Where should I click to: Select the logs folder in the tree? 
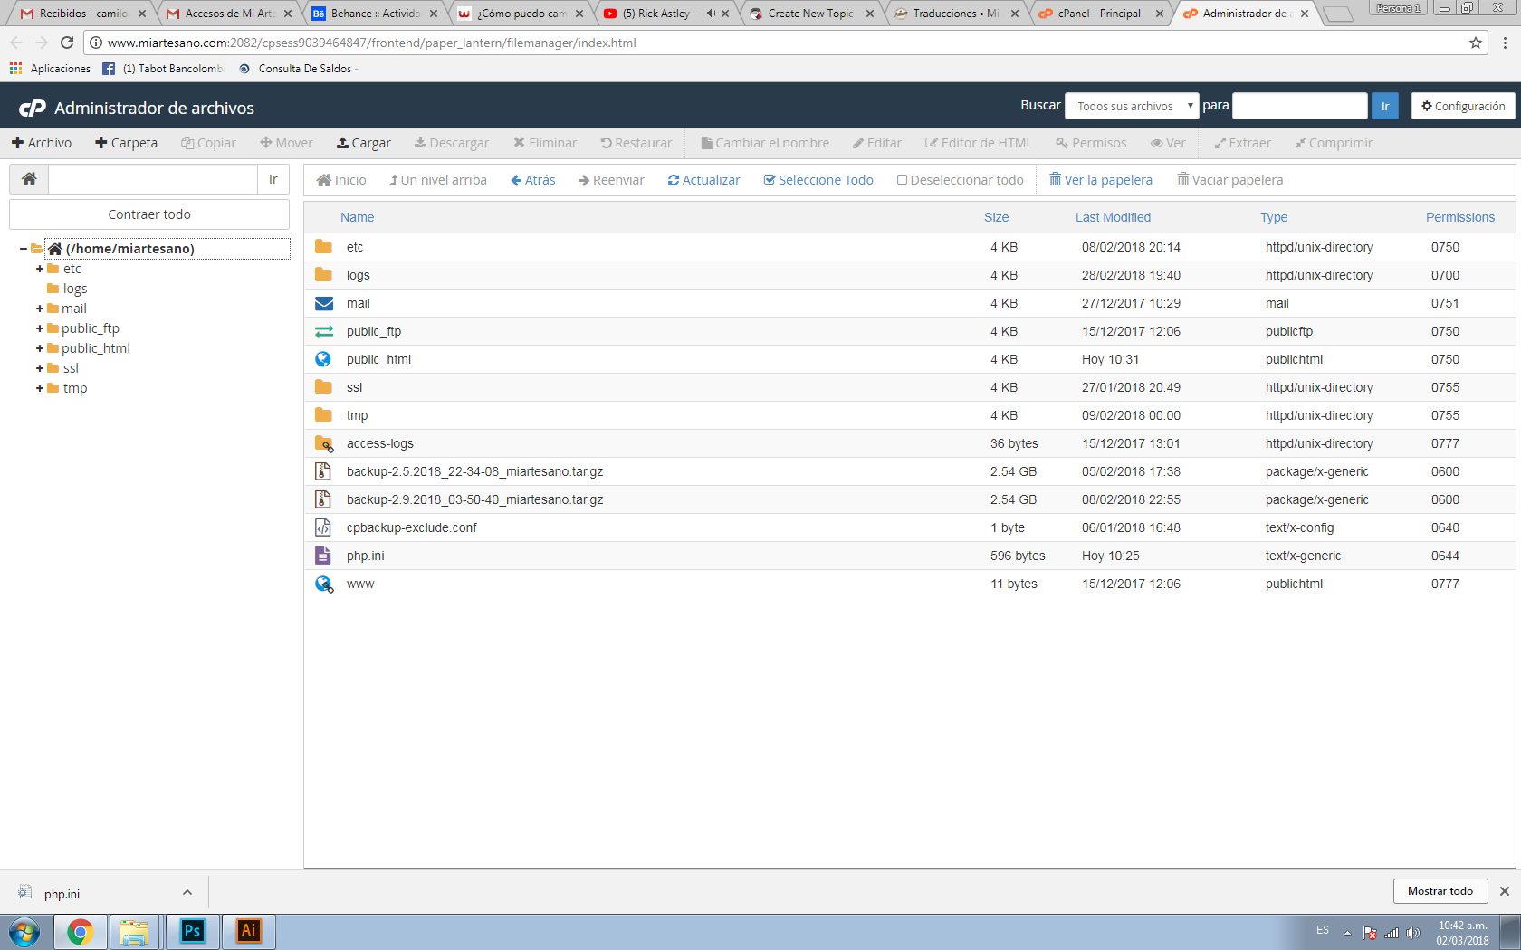[x=75, y=289]
